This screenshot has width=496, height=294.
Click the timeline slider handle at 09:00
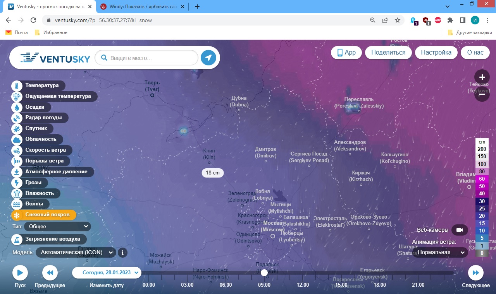pyautogui.click(x=264, y=273)
